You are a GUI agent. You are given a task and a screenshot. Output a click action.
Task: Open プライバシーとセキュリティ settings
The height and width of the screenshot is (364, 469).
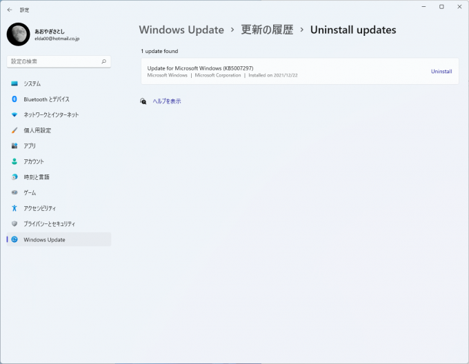[59, 224]
